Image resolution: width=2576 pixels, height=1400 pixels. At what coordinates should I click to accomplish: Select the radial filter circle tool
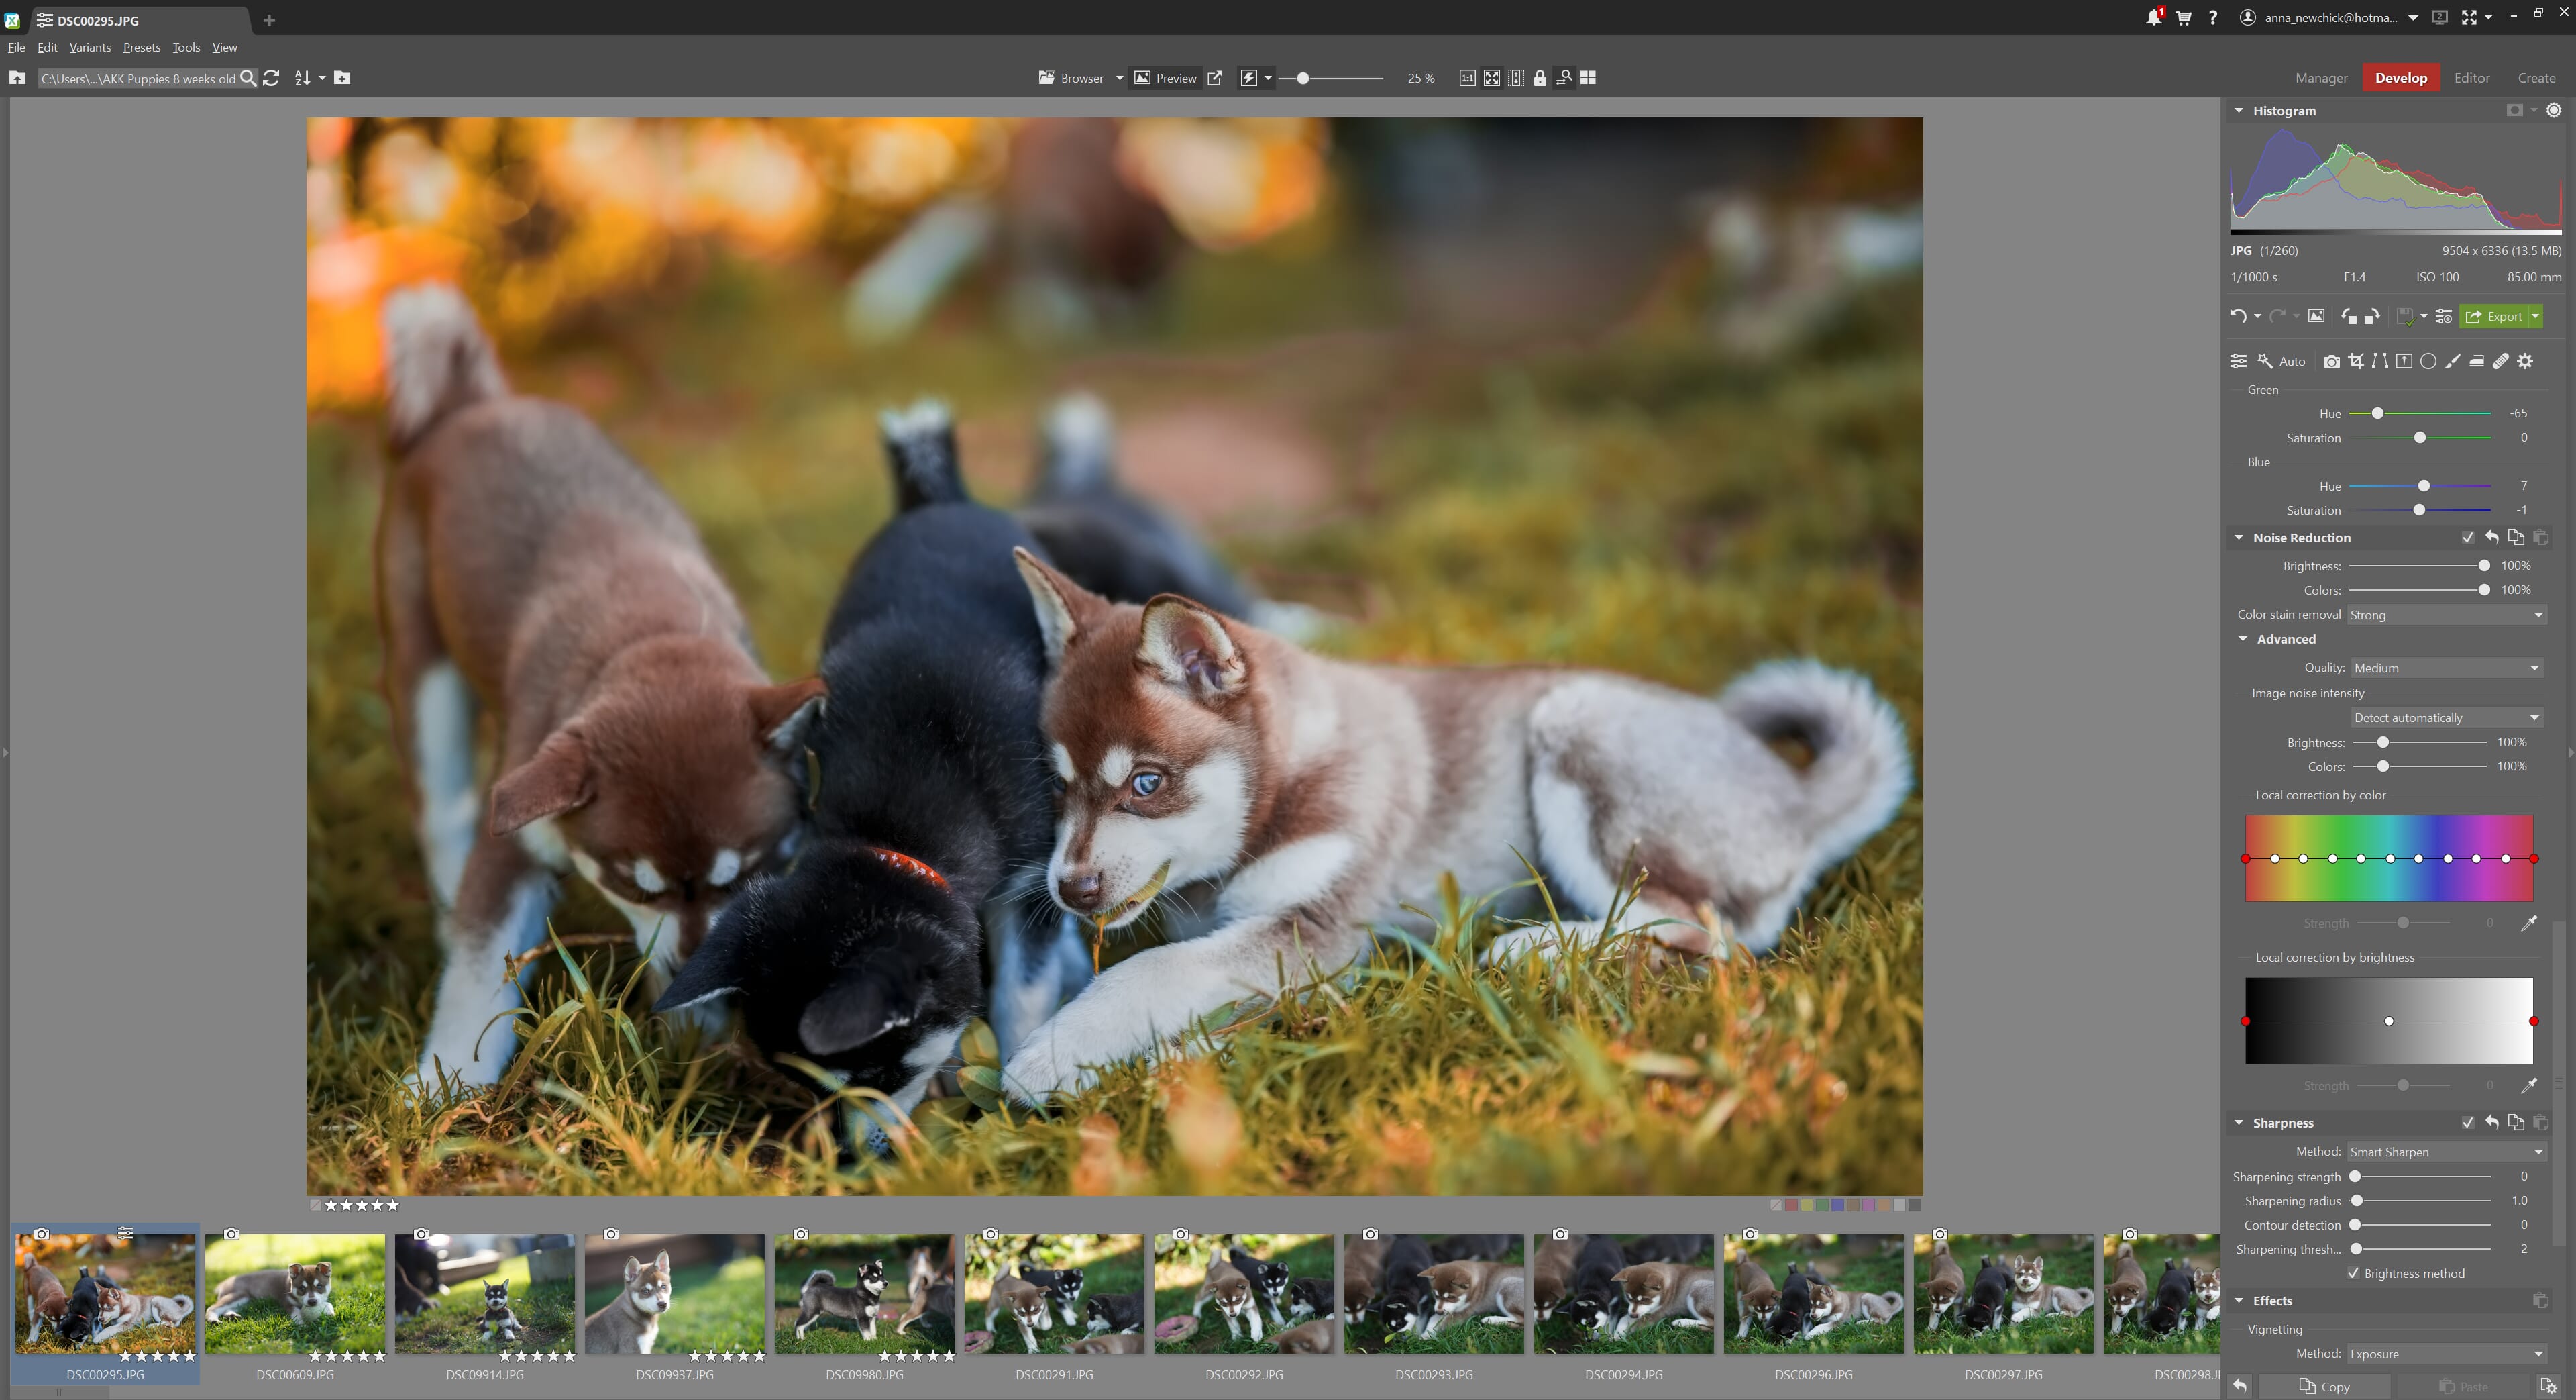2428,361
